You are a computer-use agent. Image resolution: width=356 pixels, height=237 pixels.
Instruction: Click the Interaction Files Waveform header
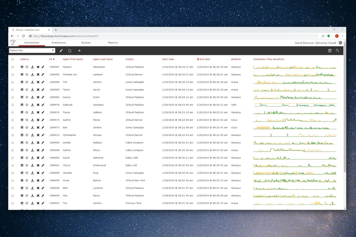click(x=268, y=59)
